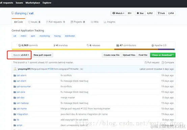This screenshot has width=187, height=130.
Task: Open the cat-home folder
Action: (22, 109)
